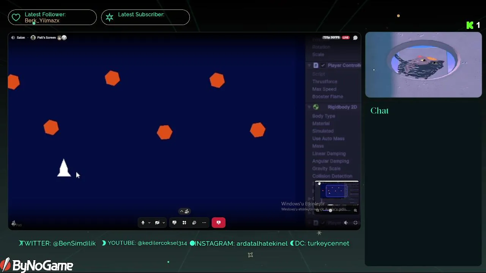This screenshot has width=486, height=273.
Task: Click the Angular Damping property label
Action: click(330, 161)
